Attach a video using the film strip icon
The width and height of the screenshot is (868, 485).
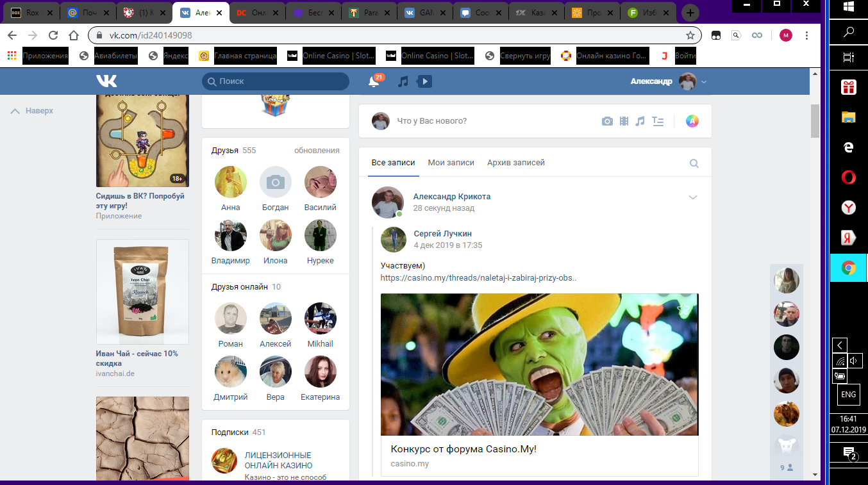pyautogui.click(x=623, y=120)
